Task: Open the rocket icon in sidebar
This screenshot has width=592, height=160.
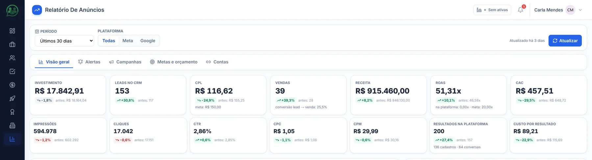Action: click(12, 98)
